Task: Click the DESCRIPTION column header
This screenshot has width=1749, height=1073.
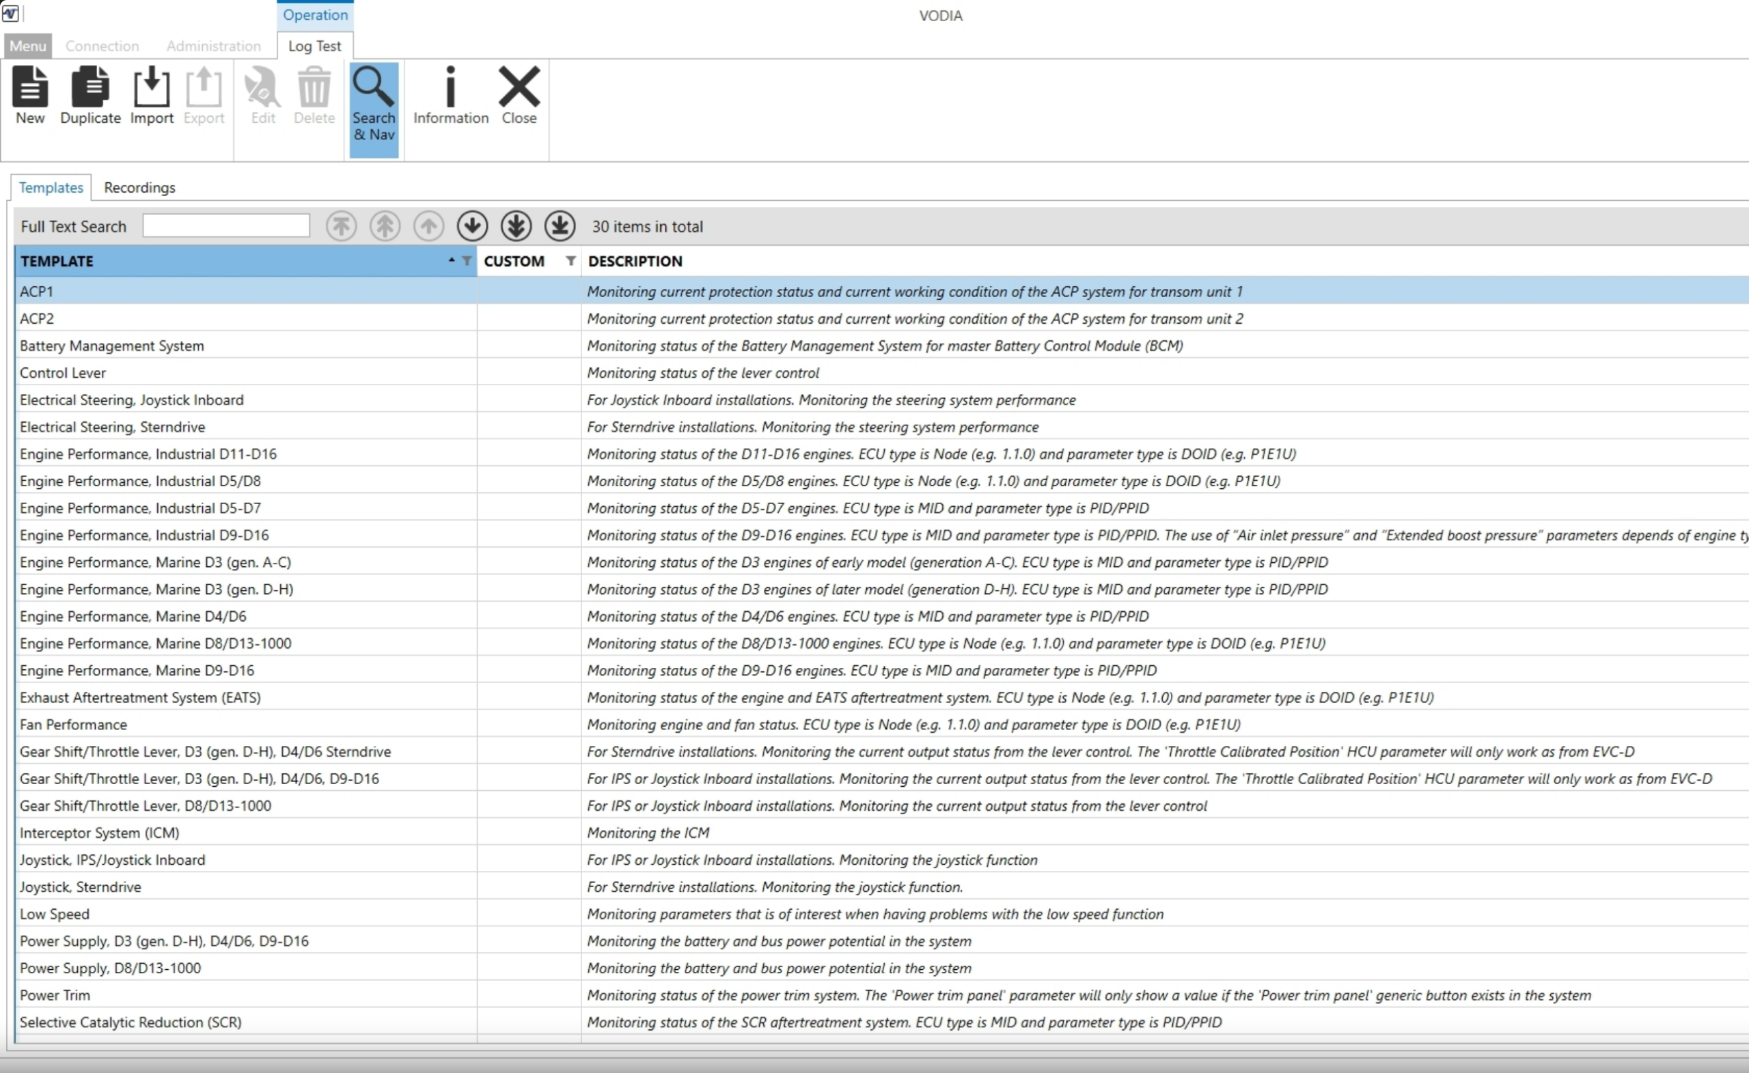Action: coord(635,261)
